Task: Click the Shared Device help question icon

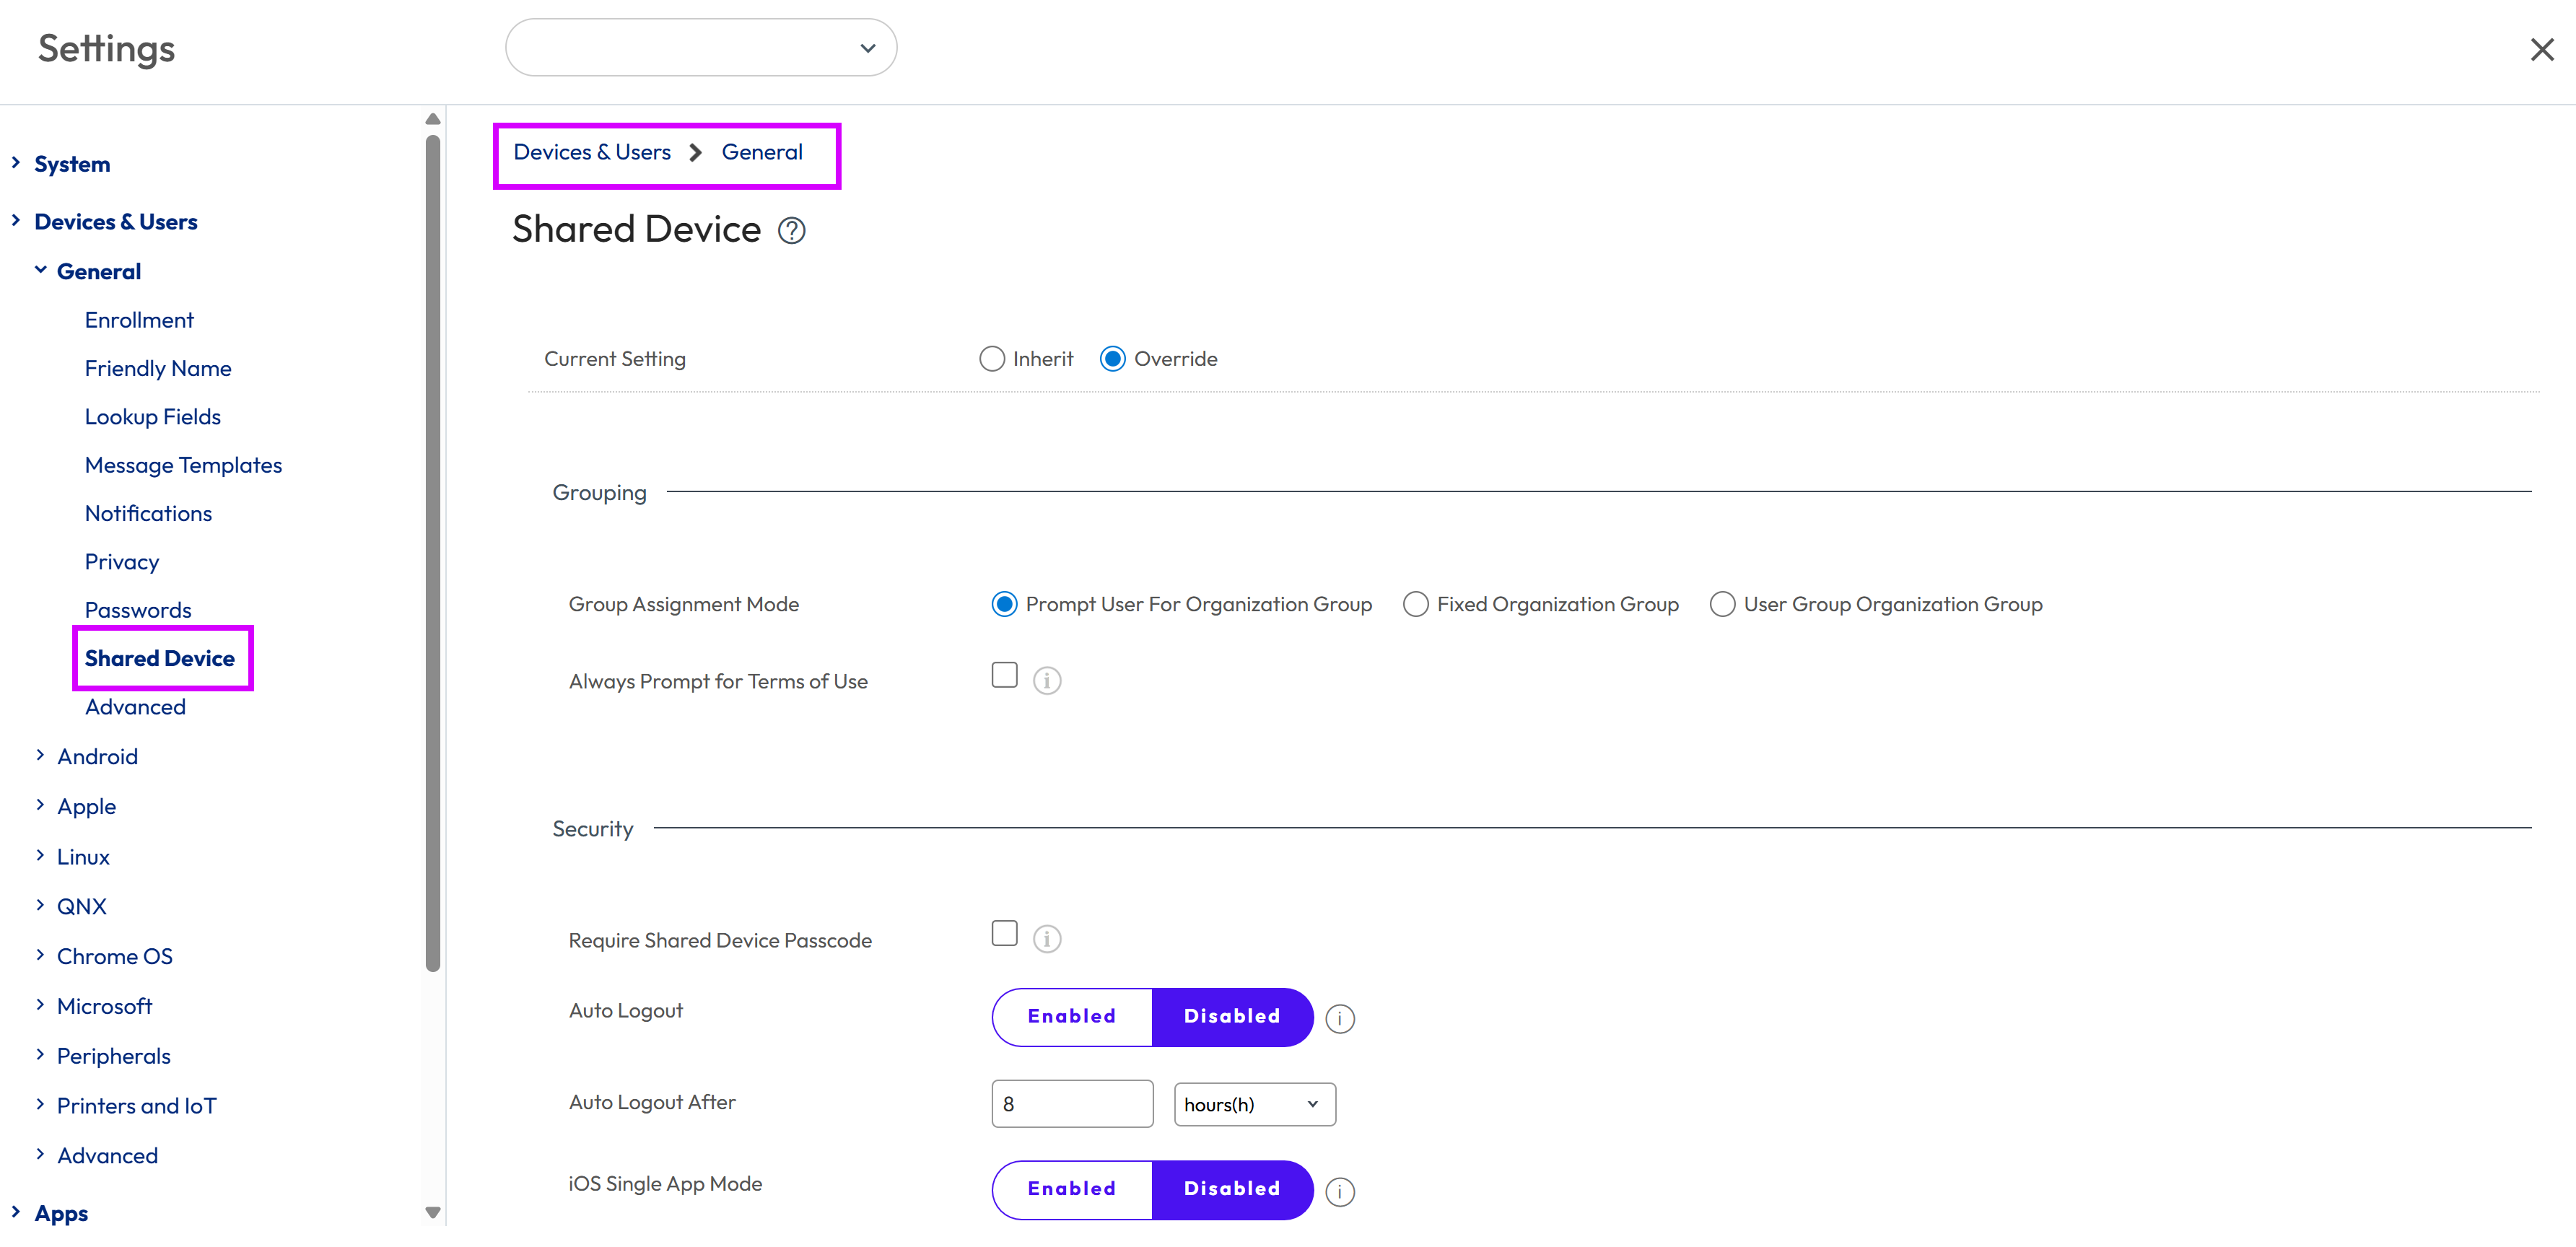Action: coord(791,231)
